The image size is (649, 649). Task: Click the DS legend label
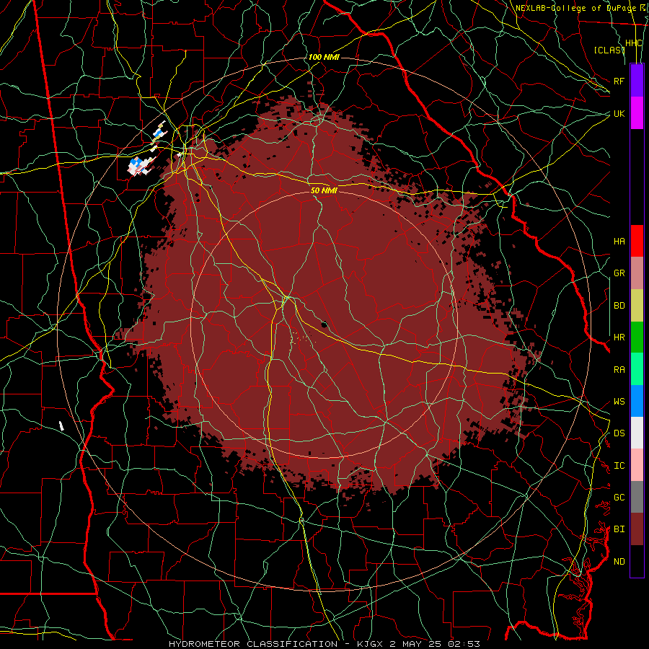pyautogui.click(x=619, y=433)
